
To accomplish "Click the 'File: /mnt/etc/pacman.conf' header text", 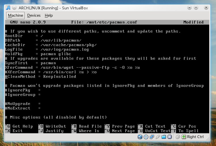I will click(104, 22).
